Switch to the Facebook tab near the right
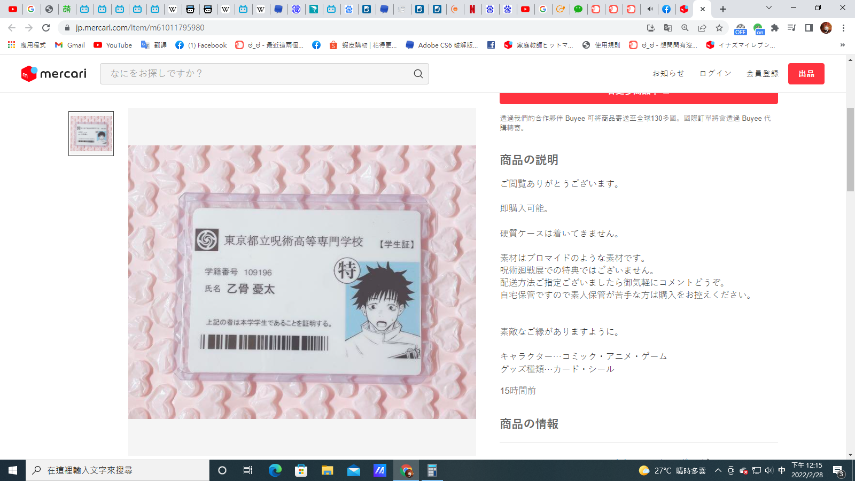 pos(666,9)
